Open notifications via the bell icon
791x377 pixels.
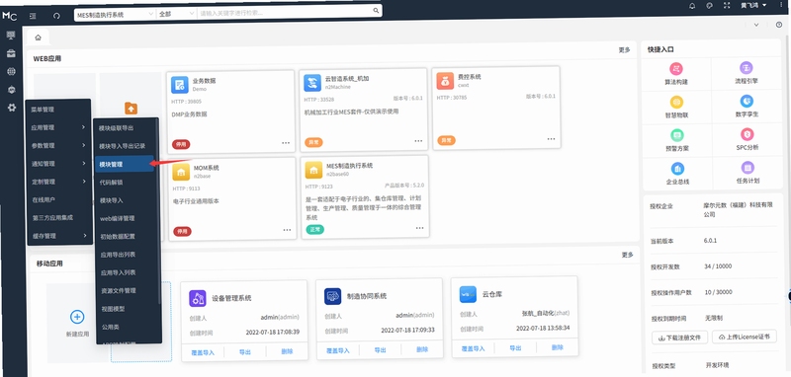pos(692,6)
